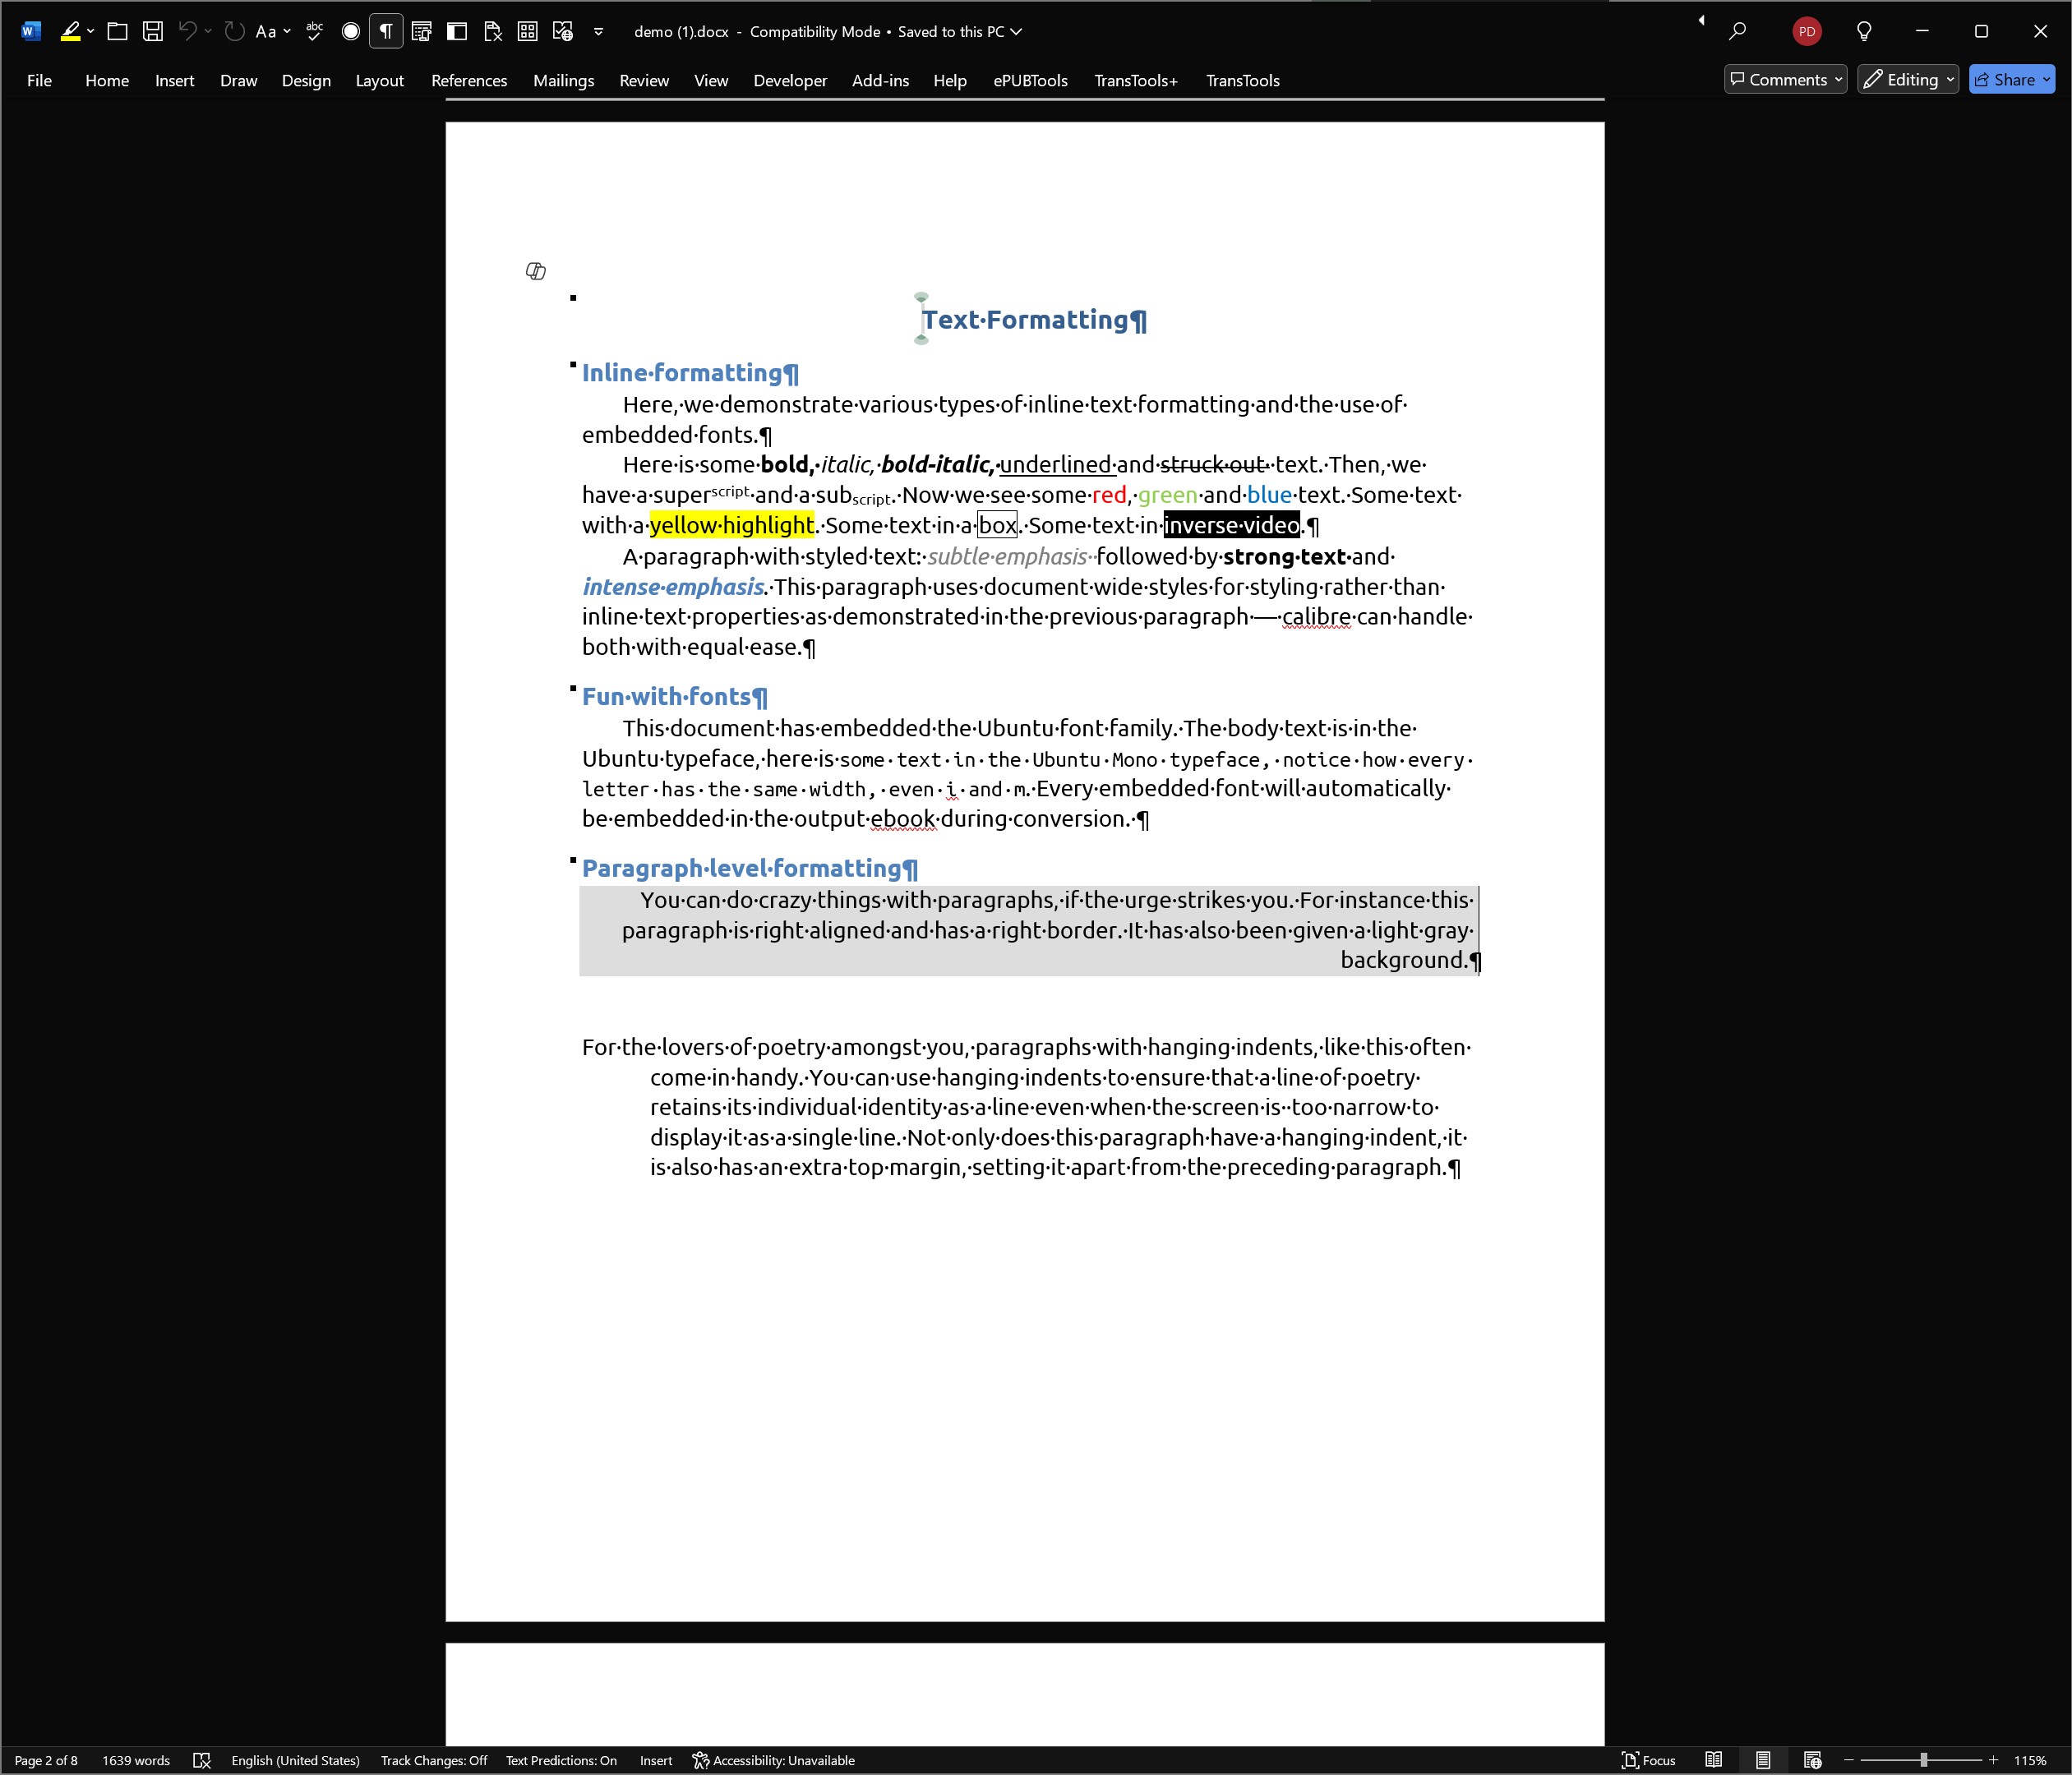This screenshot has width=2072, height=1775.
Task: Click the Focus button in the status bar
Action: pyautogui.click(x=1648, y=1760)
